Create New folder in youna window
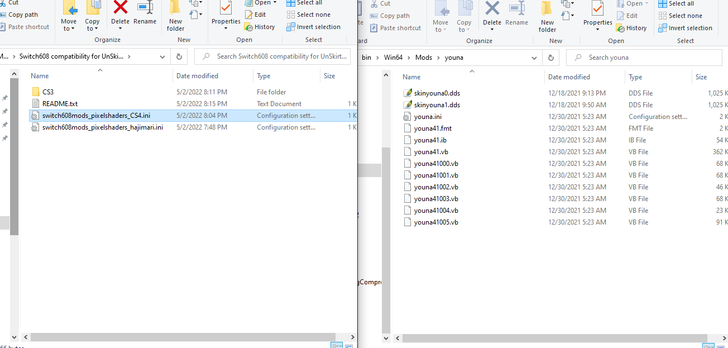The width and height of the screenshot is (728, 348). [x=547, y=17]
